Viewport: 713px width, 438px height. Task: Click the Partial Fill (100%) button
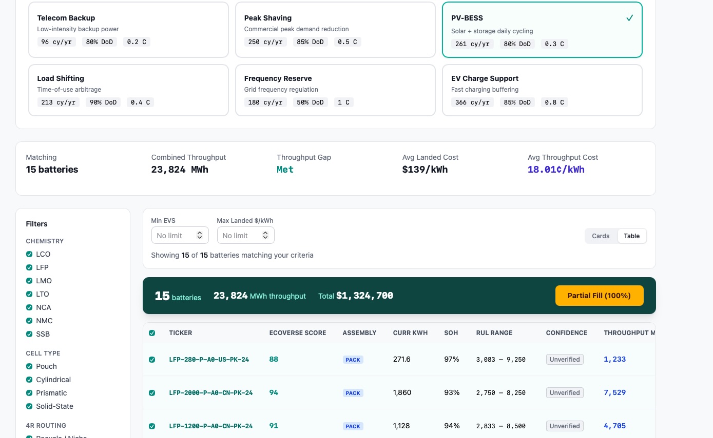click(x=599, y=296)
